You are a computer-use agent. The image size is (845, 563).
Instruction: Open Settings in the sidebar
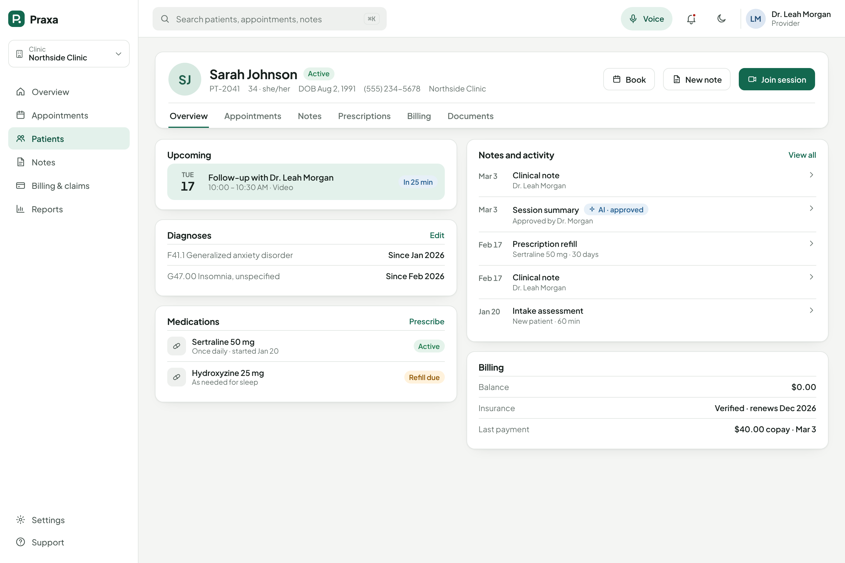tap(69, 520)
